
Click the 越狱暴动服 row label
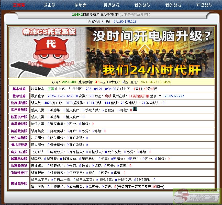19,159
